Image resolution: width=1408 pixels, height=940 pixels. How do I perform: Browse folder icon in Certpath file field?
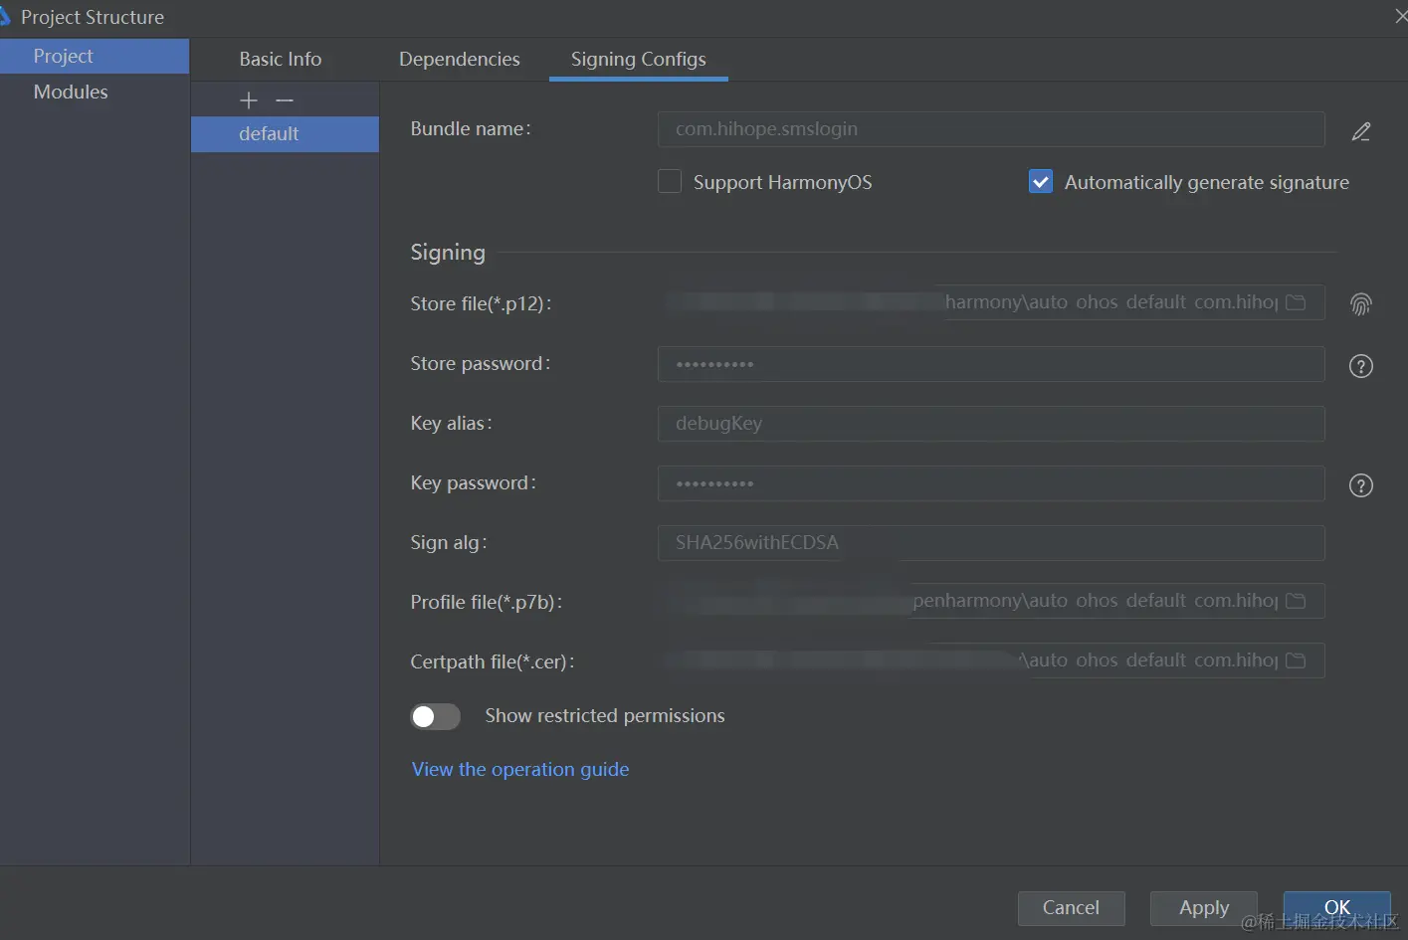coord(1296,660)
